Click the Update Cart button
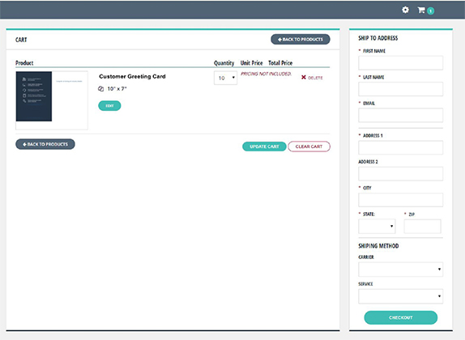The width and height of the screenshot is (465, 340). pos(264,147)
